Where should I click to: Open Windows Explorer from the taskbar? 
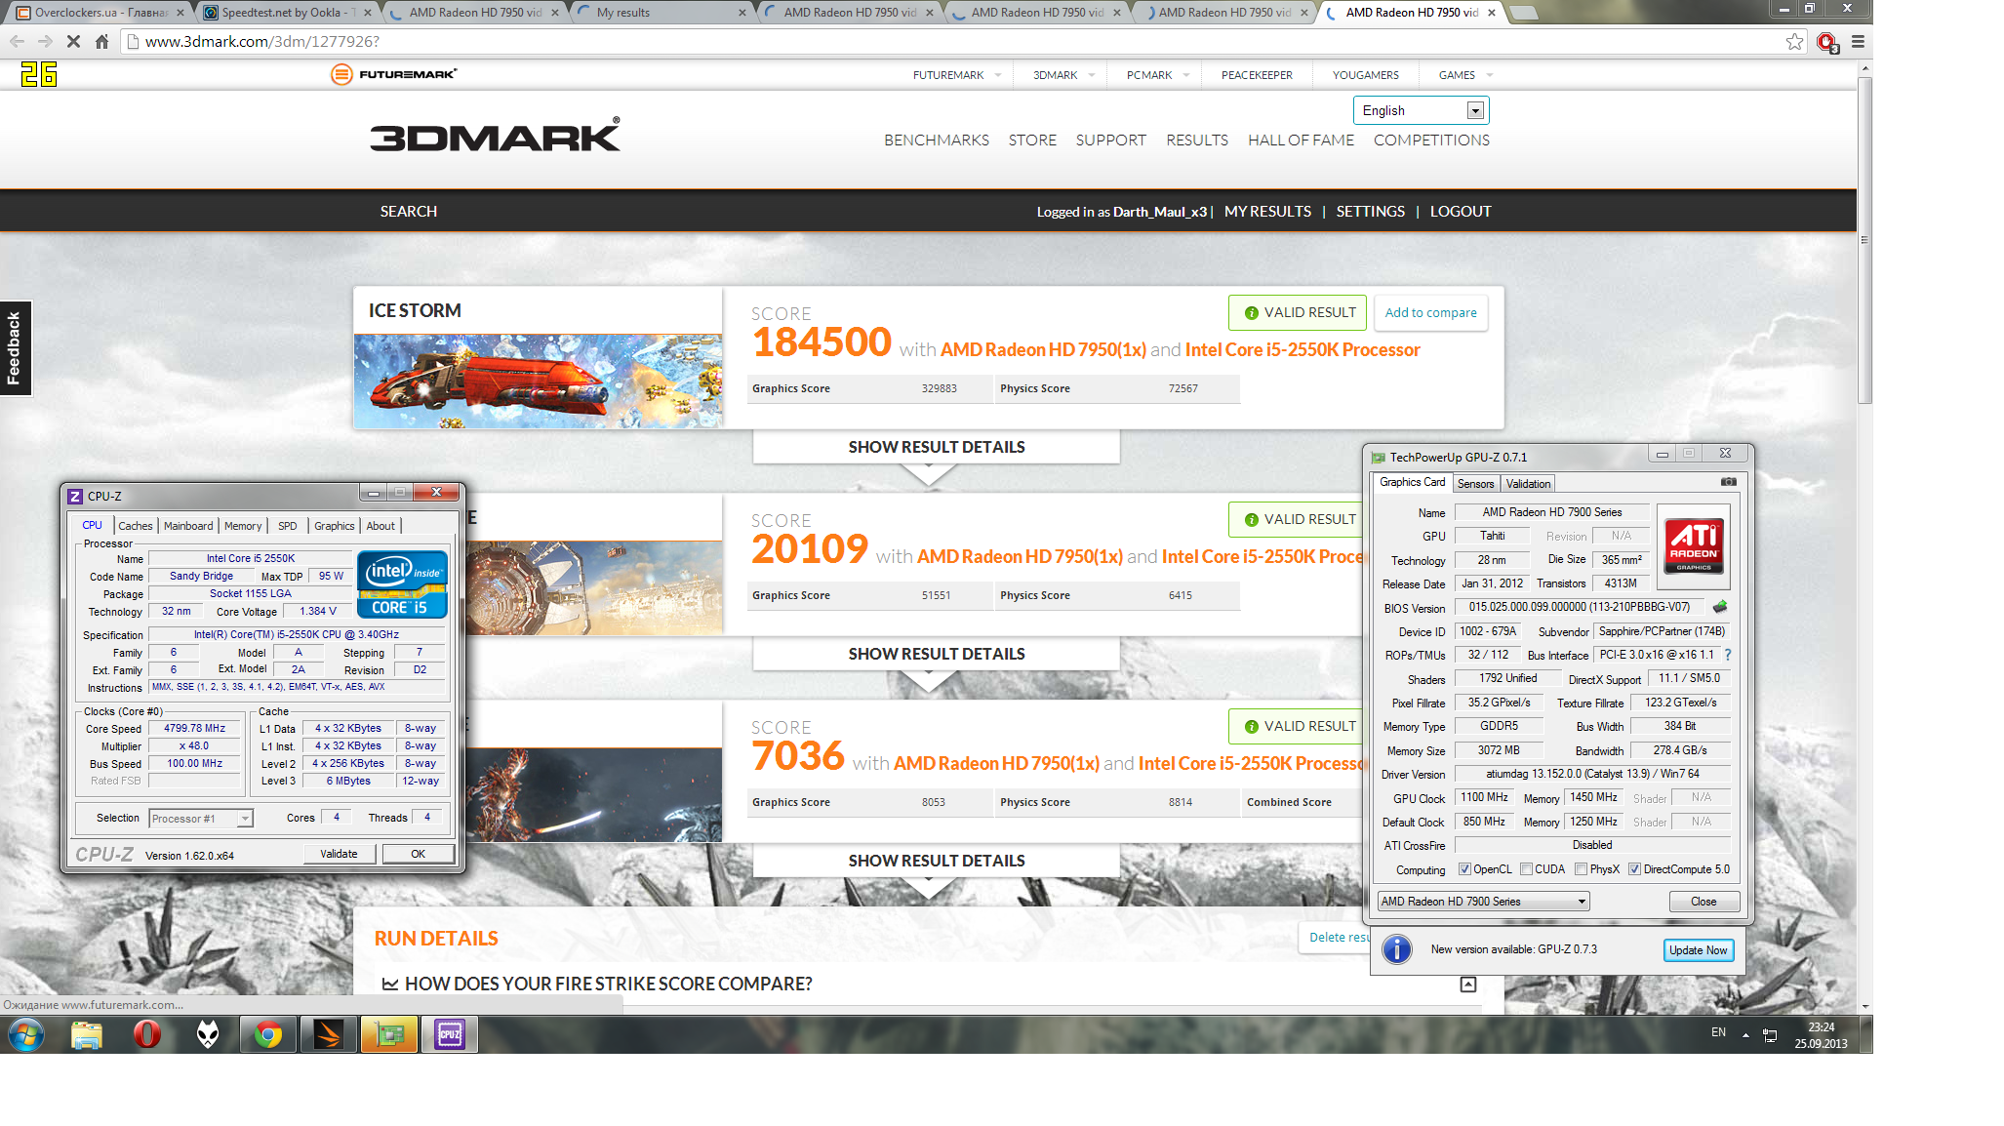tap(87, 1034)
